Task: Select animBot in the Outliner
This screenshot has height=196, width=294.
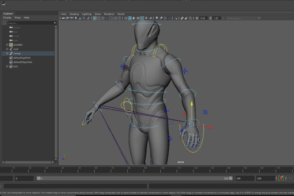Action: (18, 45)
